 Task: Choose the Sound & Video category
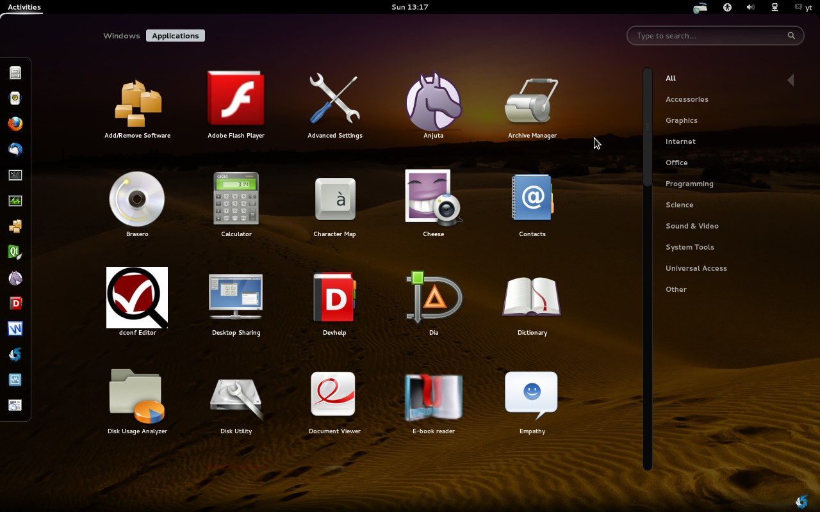tap(692, 226)
